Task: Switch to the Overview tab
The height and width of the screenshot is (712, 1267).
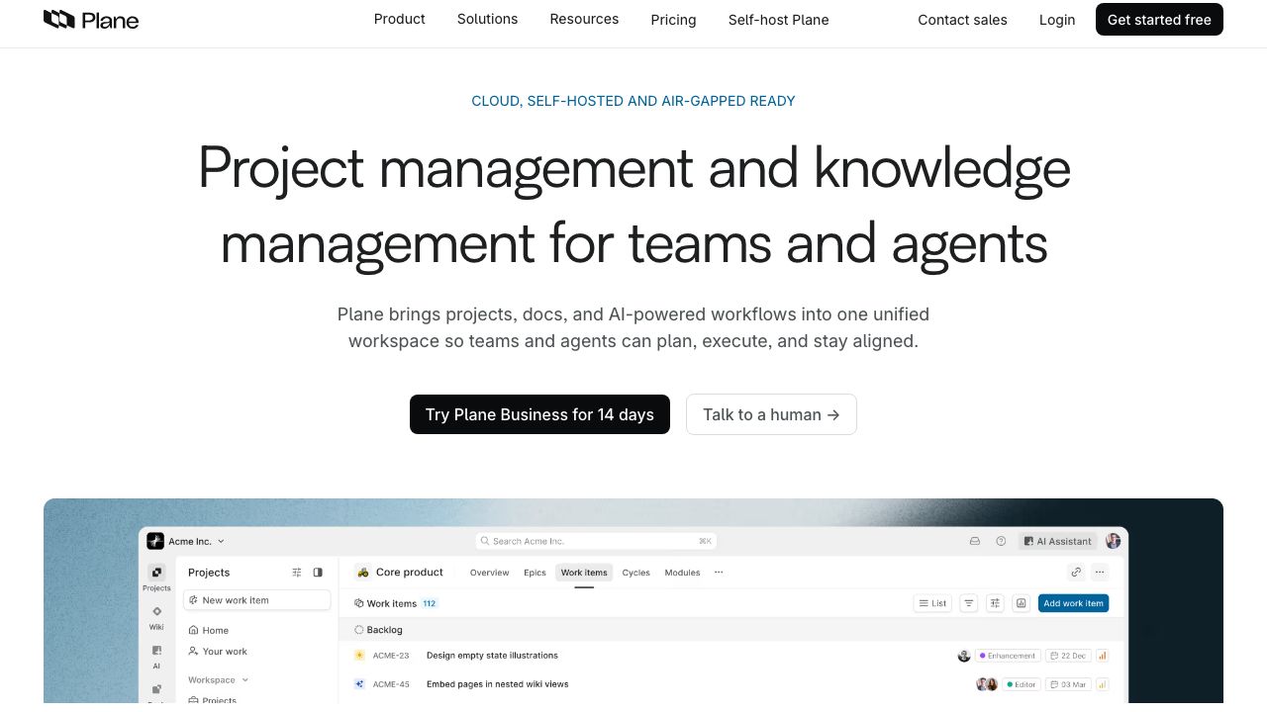Action: (x=490, y=573)
